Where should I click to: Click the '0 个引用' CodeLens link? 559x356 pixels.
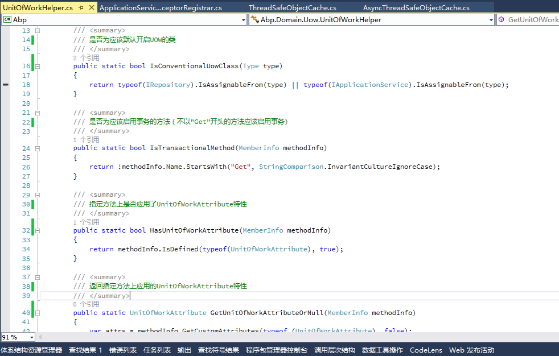[87, 304]
